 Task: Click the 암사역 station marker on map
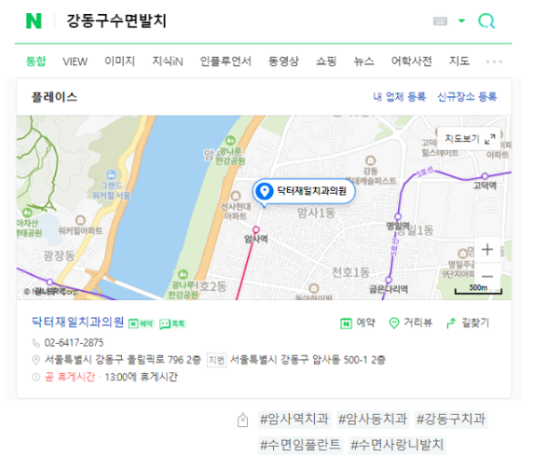(256, 230)
